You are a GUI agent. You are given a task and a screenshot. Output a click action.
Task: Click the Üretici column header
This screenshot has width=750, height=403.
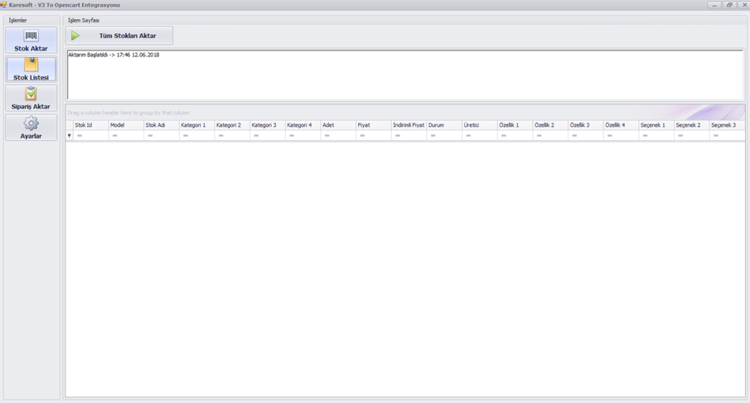point(479,125)
